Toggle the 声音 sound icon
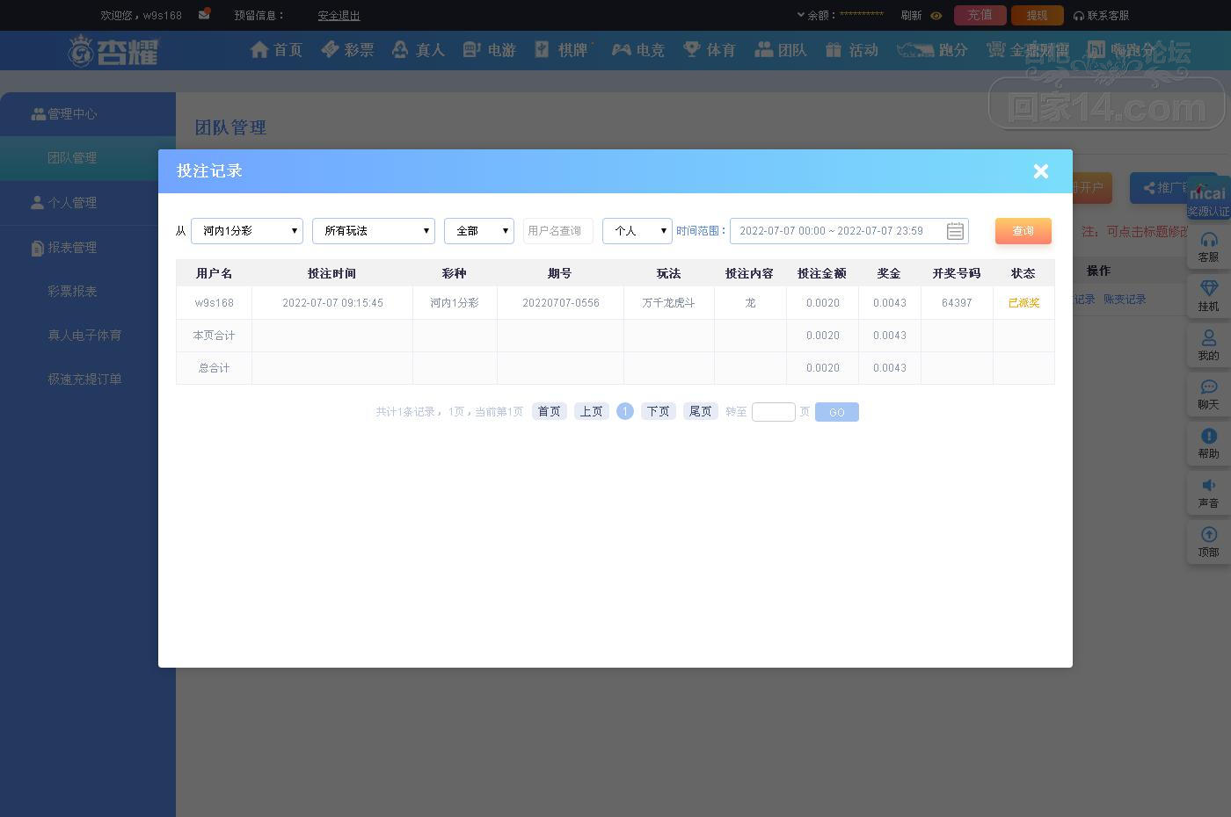The image size is (1231, 817). (x=1209, y=485)
